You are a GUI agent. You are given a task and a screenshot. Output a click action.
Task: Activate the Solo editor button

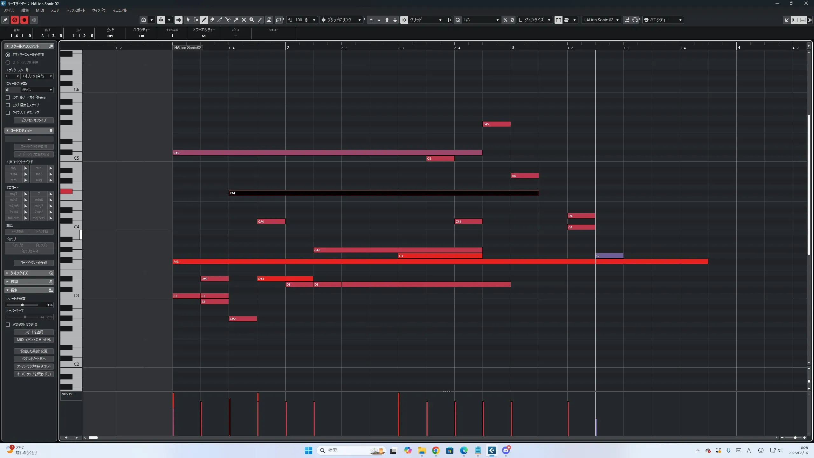pyautogui.click(x=15, y=20)
